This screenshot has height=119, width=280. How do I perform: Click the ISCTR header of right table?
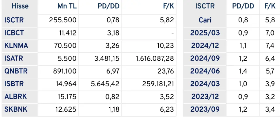point(205,6)
